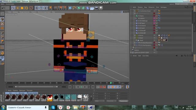Click the Применить apply button

pos(123,101)
